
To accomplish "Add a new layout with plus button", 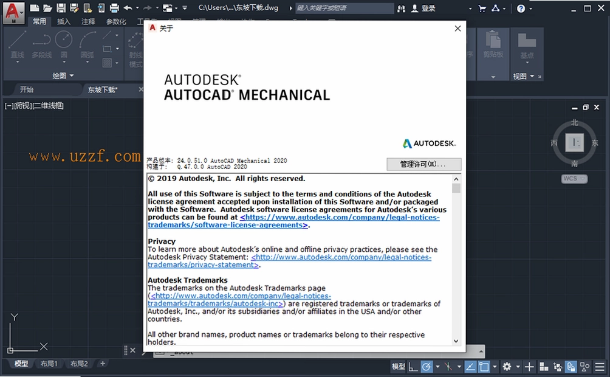I will pos(103,364).
